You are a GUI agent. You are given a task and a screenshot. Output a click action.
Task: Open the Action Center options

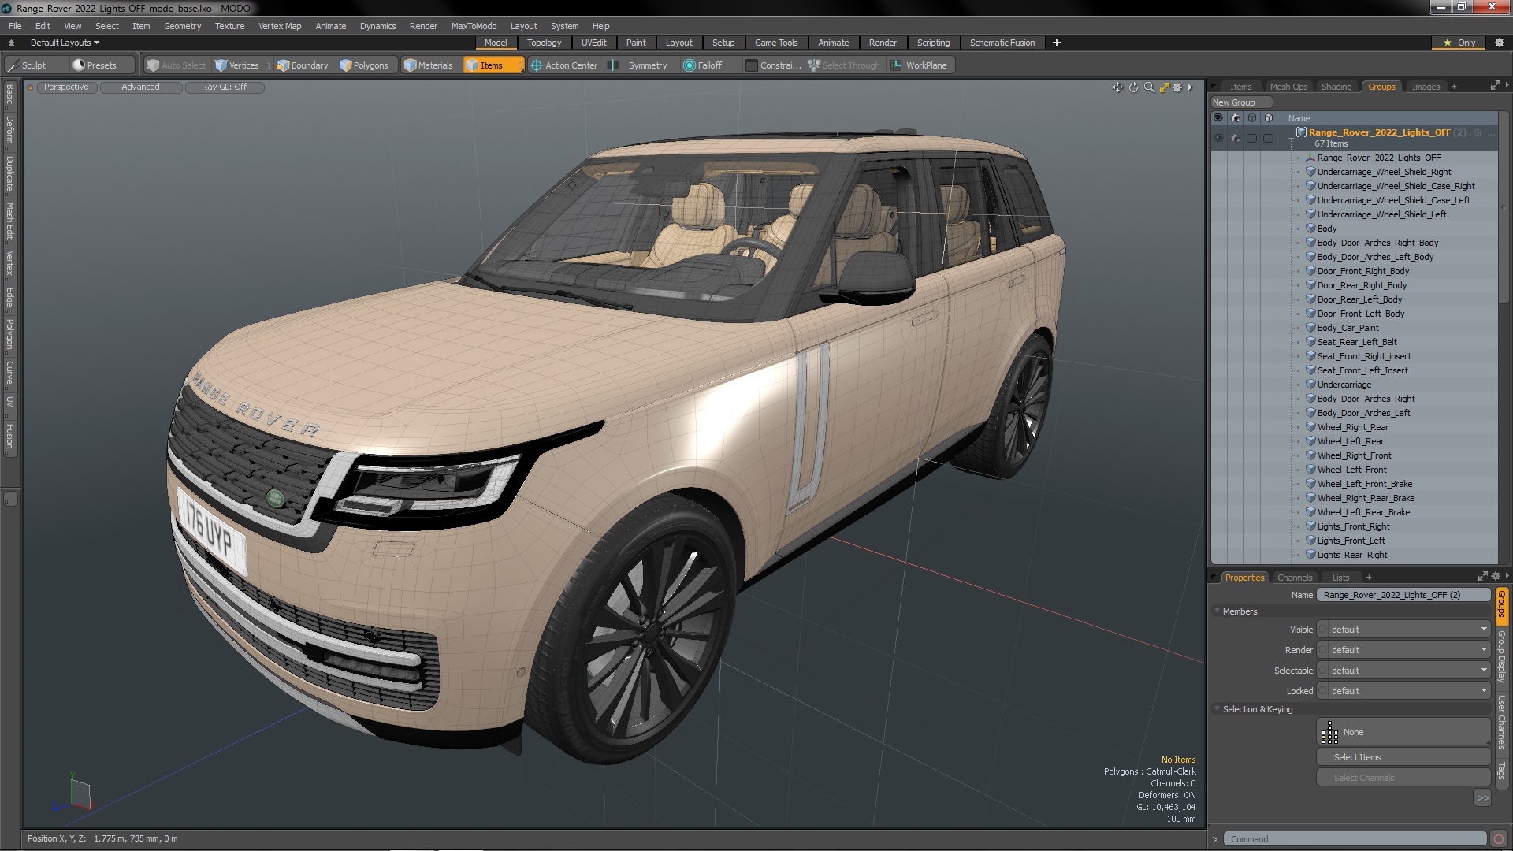[564, 65]
